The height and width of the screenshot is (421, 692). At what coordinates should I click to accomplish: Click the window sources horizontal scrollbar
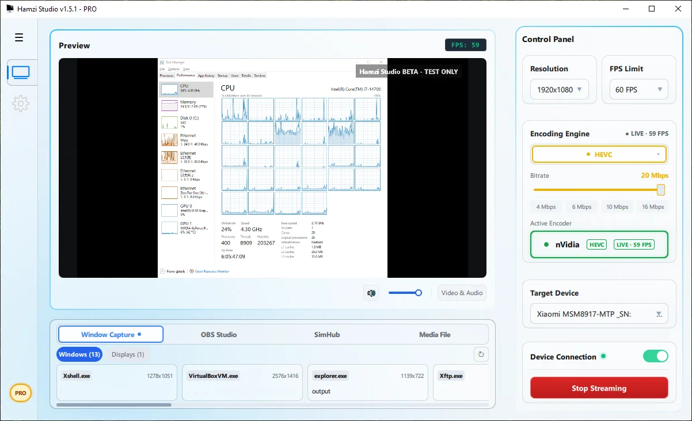[114, 405]
